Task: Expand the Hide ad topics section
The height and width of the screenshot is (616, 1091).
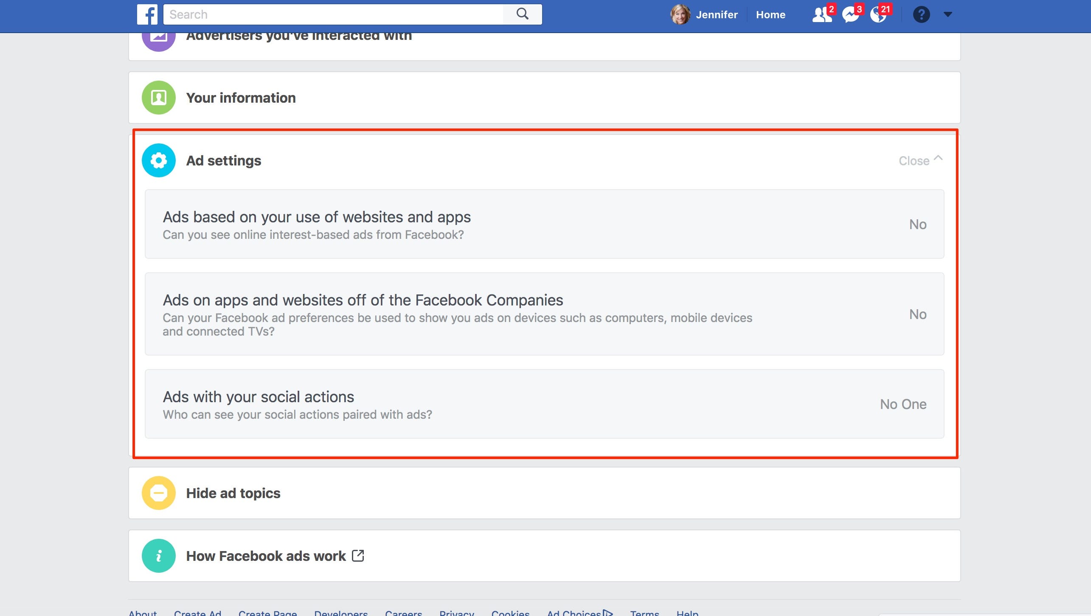Action: [x=233, y=493]
